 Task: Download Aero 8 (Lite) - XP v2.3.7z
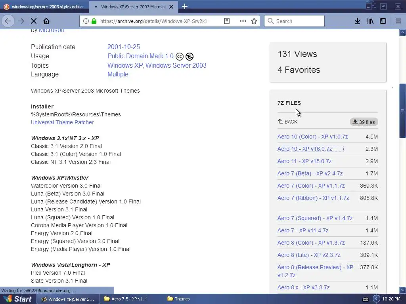pyautogui.click(x=309, y=255)
